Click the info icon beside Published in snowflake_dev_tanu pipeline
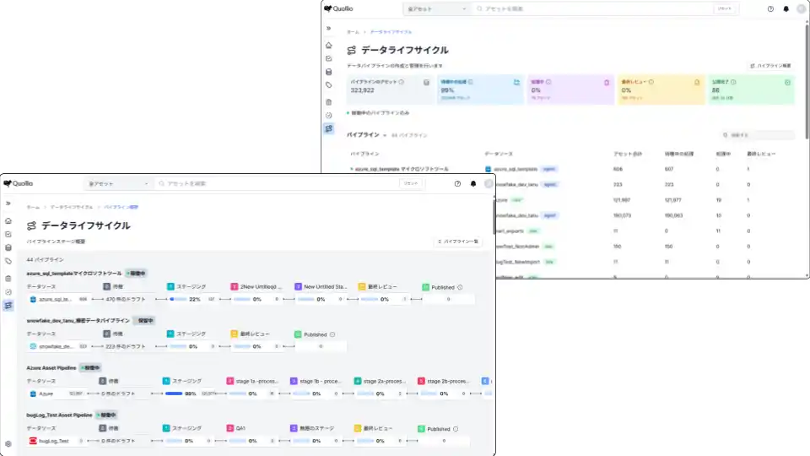This screenshot has height=456, width=810. click(332, 334)
